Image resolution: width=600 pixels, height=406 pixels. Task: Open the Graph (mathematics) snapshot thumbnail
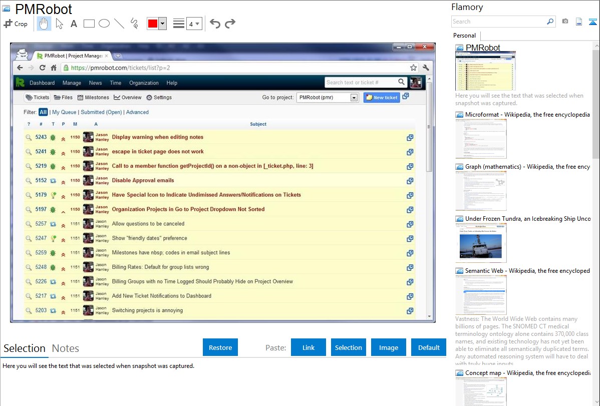[481, 191]
